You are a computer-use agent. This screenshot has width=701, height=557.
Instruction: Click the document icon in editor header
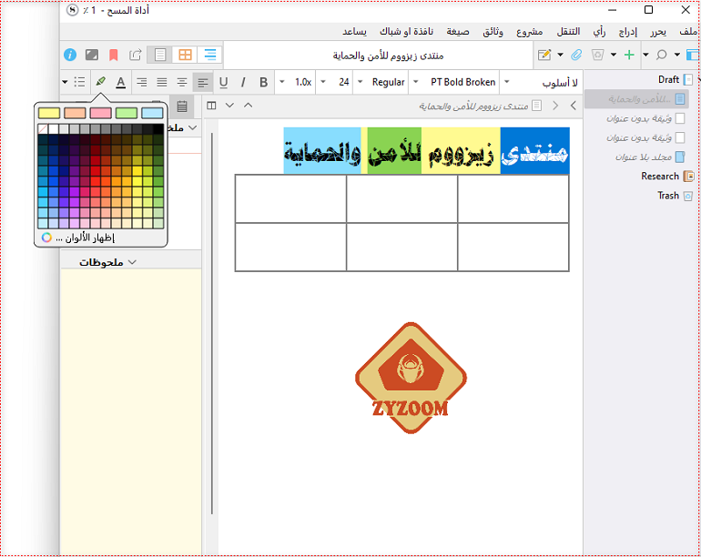(537, 106)
